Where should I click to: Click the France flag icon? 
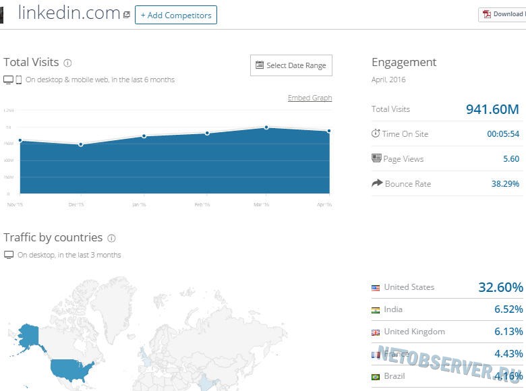(x=376, y=355)
